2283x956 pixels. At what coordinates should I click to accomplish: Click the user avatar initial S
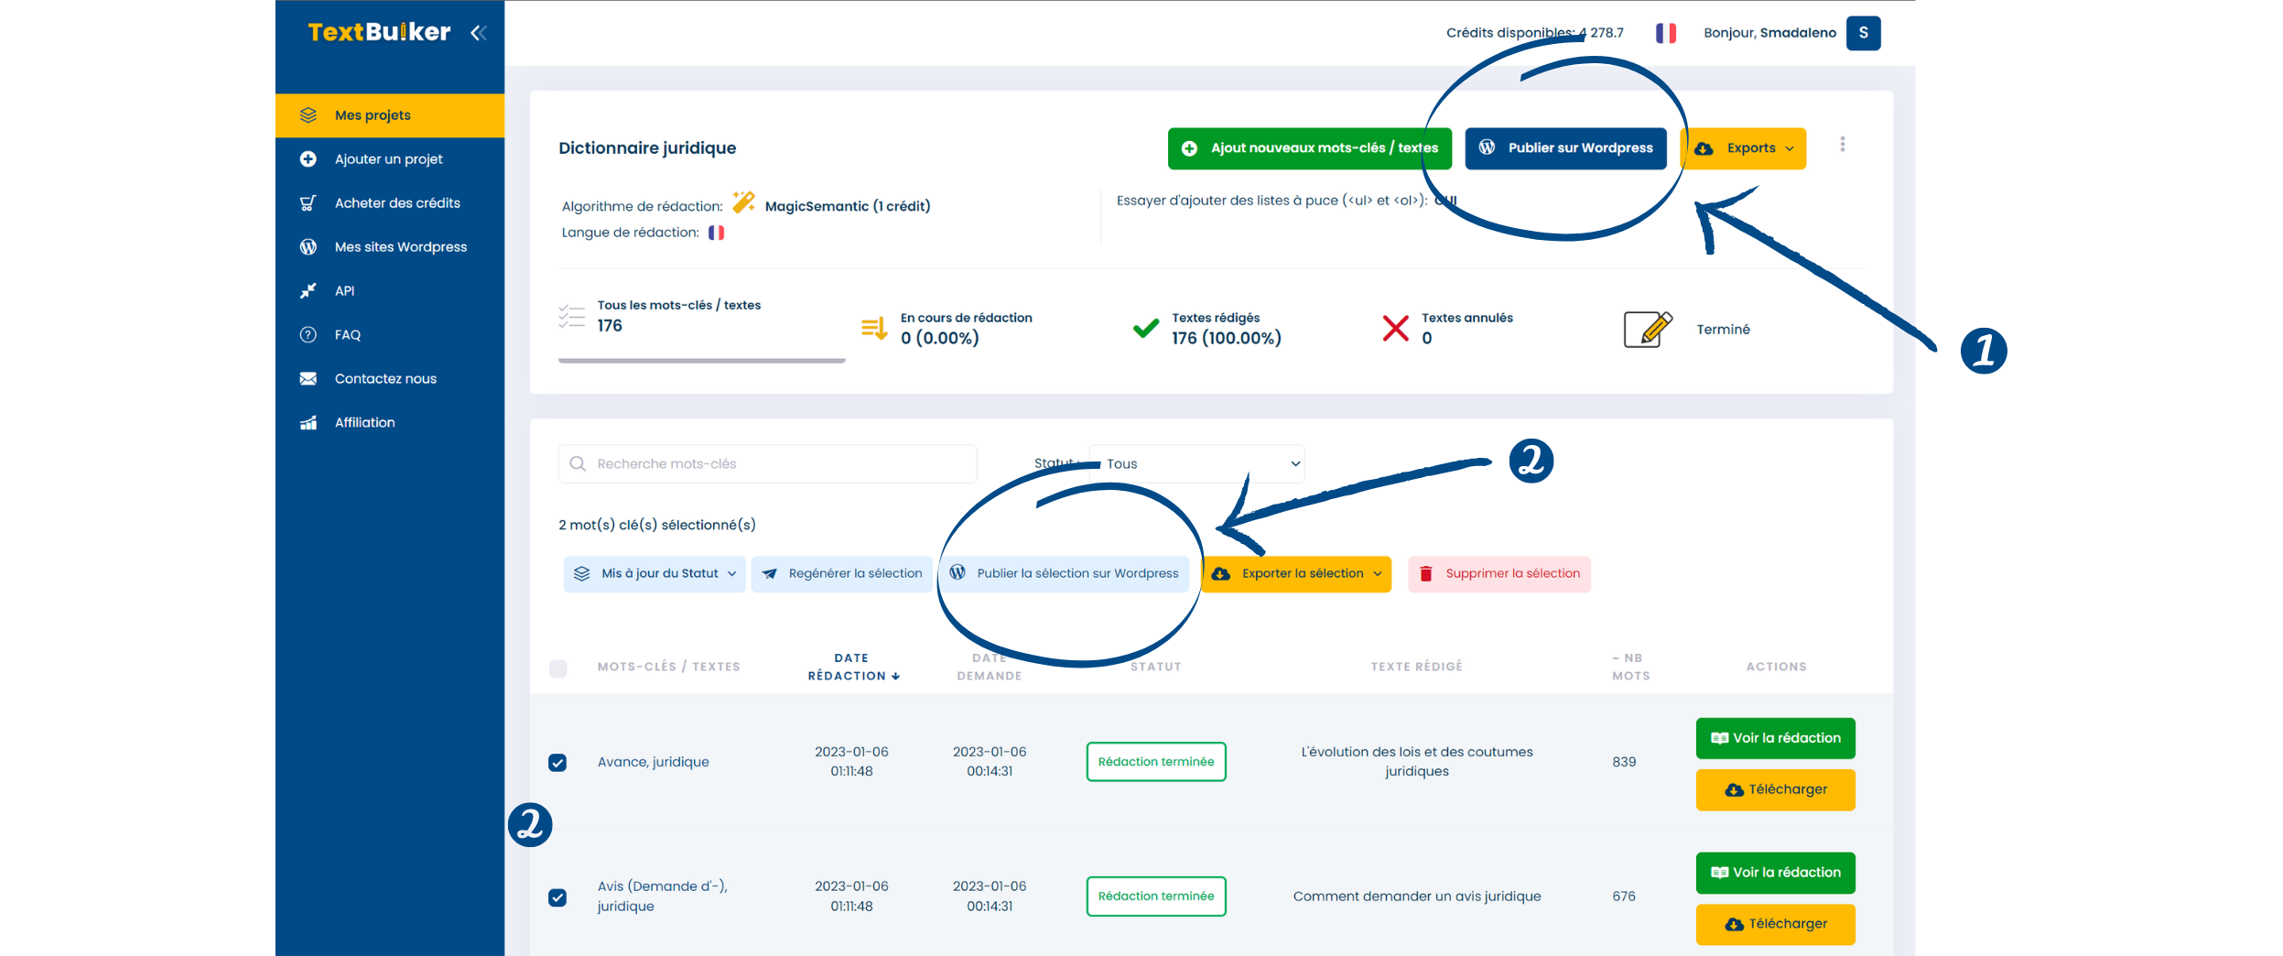click(1864, 33)
